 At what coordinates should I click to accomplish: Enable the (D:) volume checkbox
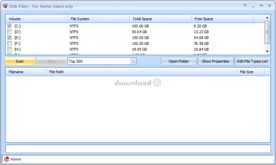tap(10, 32)
